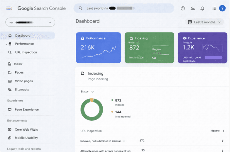The height and width of the screenshot is (152, 230).
Task: Open Performance in the sidebar
Action: click(24, 44)
